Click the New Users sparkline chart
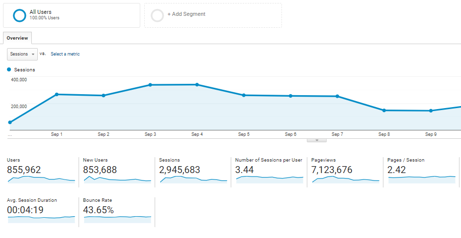The image size is (461, 238). (x=117, y=179)
